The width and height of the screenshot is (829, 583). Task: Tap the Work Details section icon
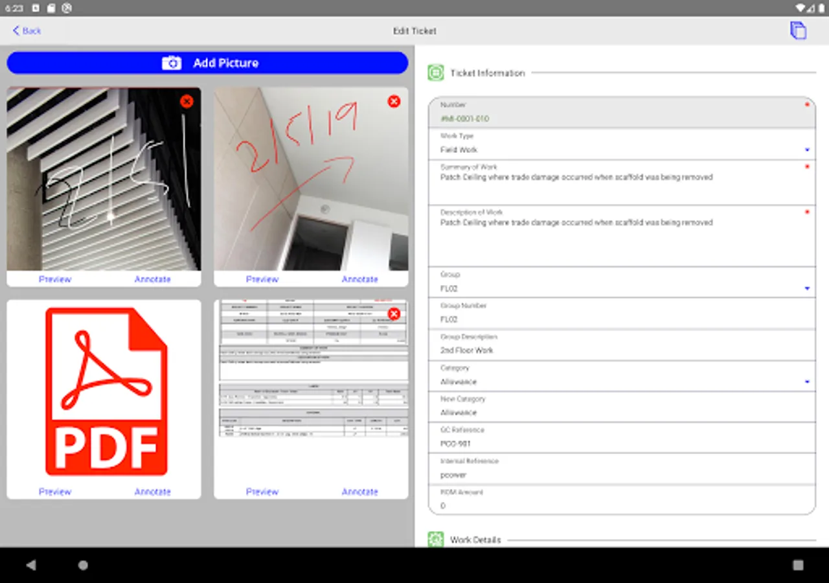pyautogui.click(x=436, y=539)
